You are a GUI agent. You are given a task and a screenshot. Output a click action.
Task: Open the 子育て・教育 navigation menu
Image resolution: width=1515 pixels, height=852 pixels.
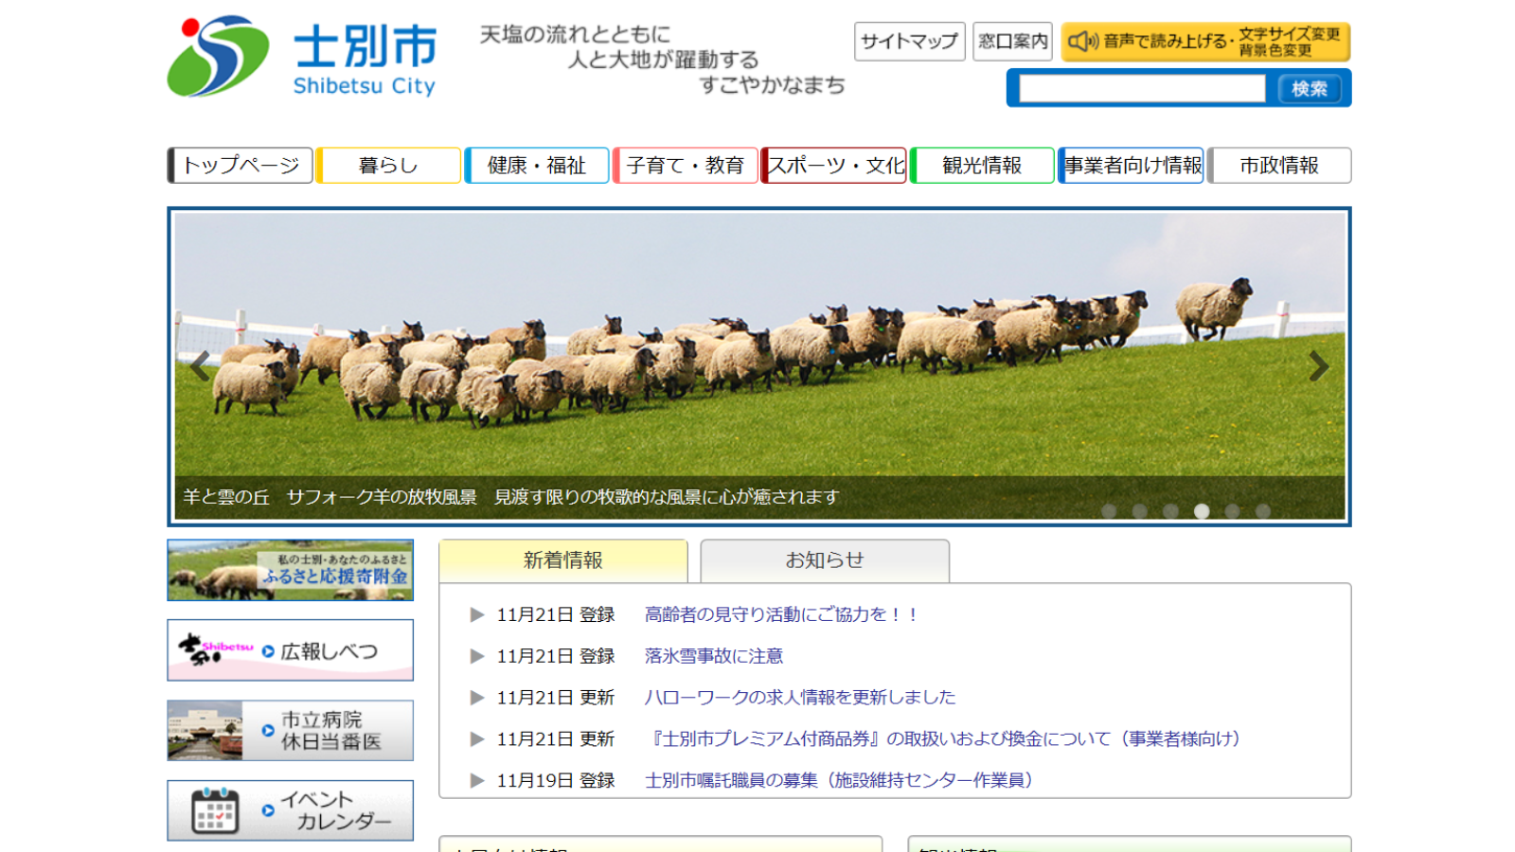(x=685, y=166)
